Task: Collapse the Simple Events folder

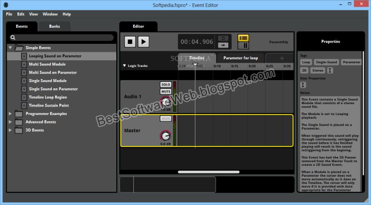Action: [10, 48]
